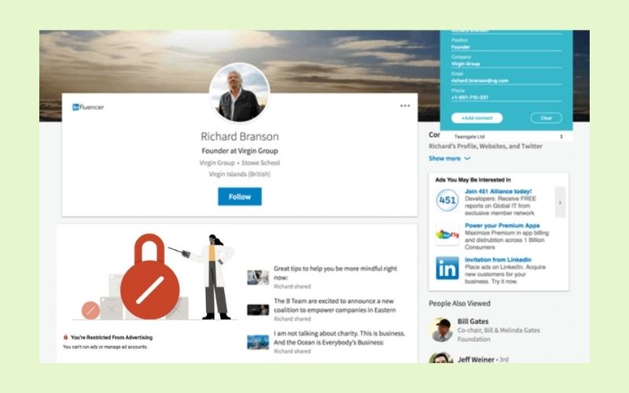Expand contact info with Show more
This screenshot has height=393, width=629.
coord(449,159)
